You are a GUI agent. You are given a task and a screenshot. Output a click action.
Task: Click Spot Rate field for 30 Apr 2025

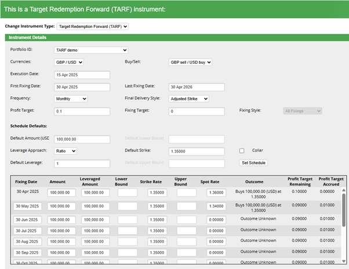point(216,192)
